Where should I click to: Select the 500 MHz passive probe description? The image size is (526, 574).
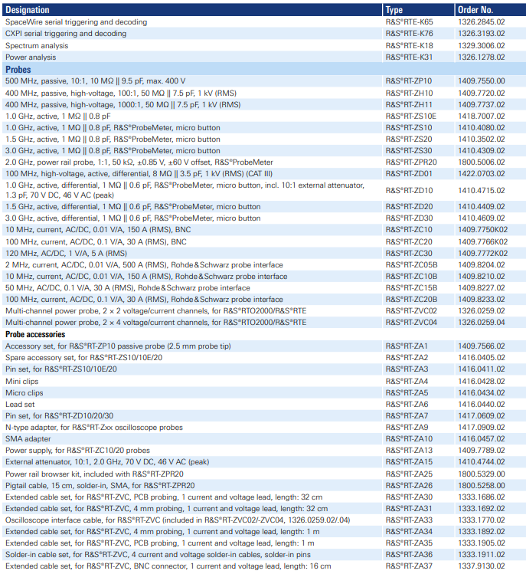coord(95,81)
